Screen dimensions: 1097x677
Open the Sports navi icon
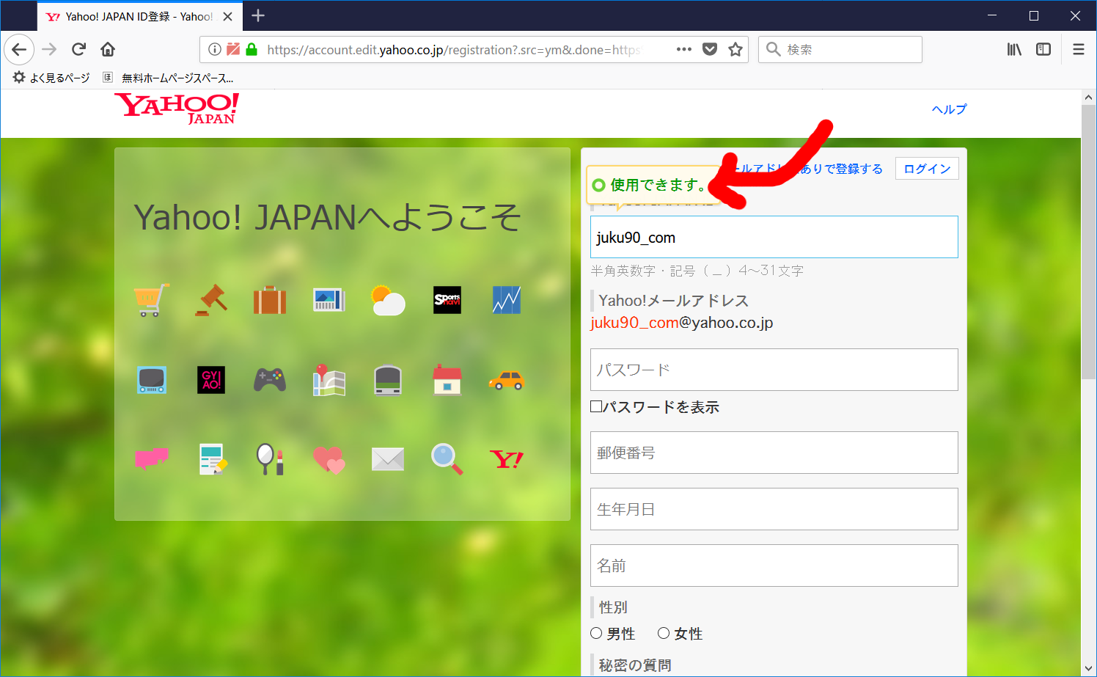447,300
